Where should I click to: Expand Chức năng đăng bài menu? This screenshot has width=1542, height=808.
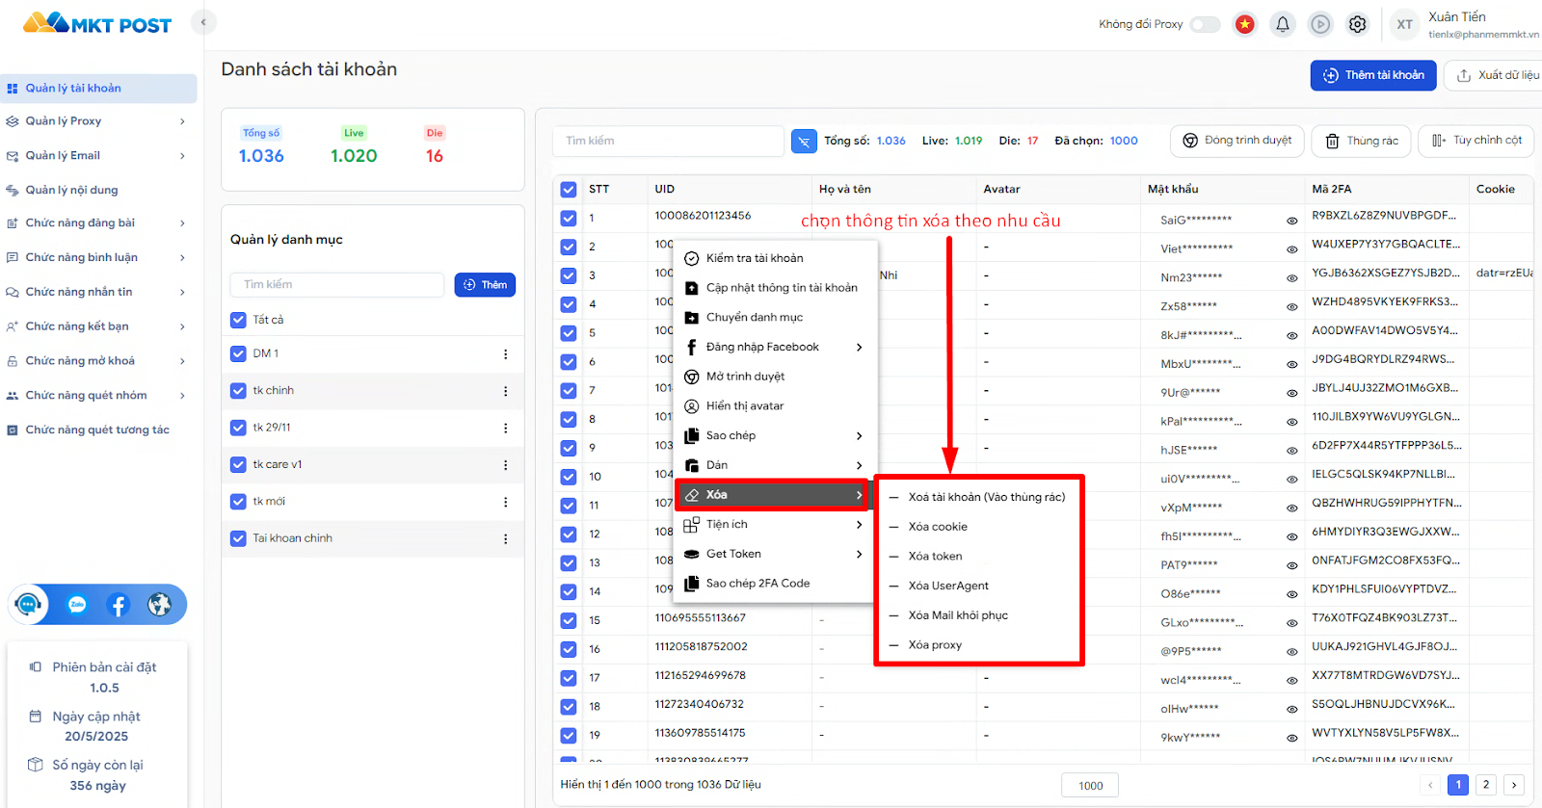[x=96, y=223]
